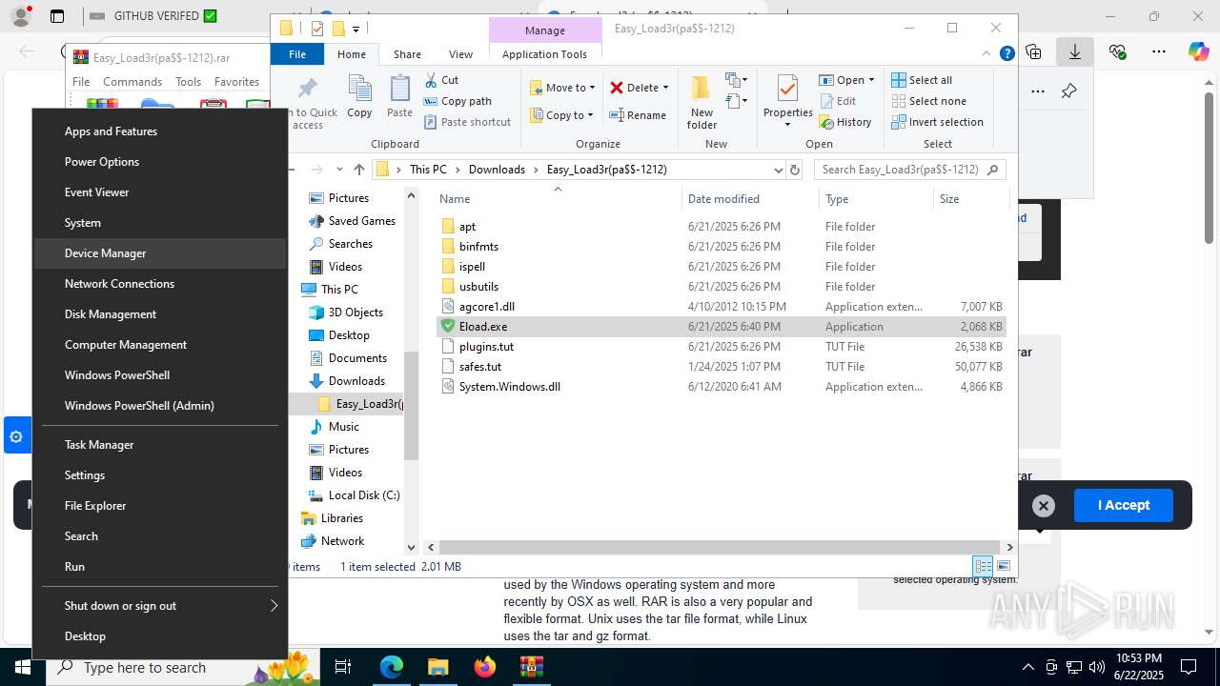Open WinRAR from the taskbar

click(x=531, y=667)
